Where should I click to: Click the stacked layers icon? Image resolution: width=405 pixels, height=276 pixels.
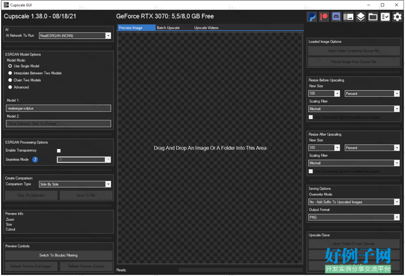[x=361, y=17]
